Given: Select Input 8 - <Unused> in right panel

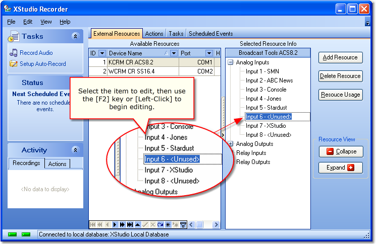Looking at the screenshot, I should [268, 135].
